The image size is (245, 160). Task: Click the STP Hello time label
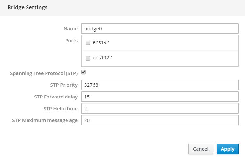(x=60, y=109)
